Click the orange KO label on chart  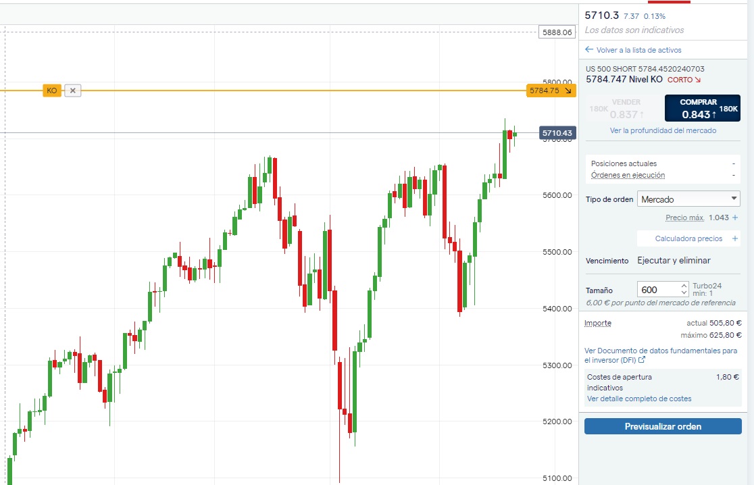click(x=52, y=91)
